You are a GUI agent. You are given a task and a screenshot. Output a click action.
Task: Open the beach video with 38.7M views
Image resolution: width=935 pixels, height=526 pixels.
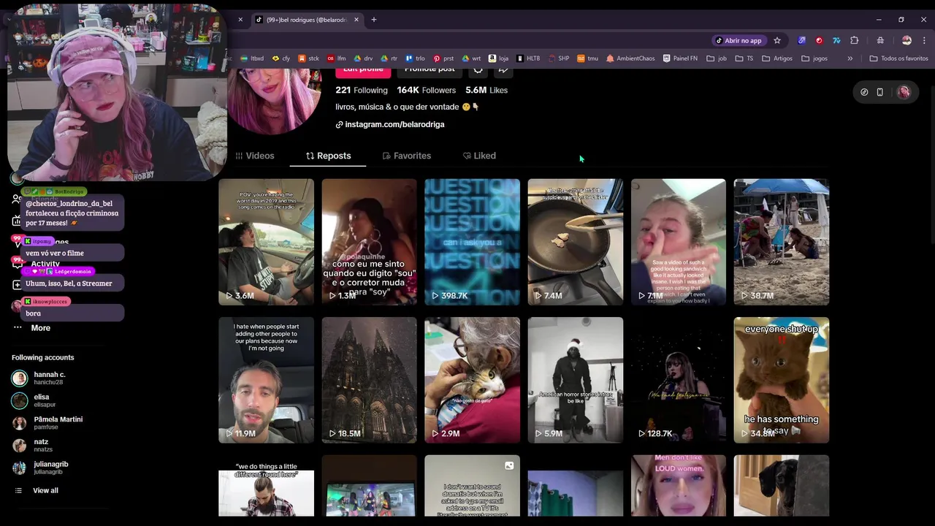(x=781, y=241)
